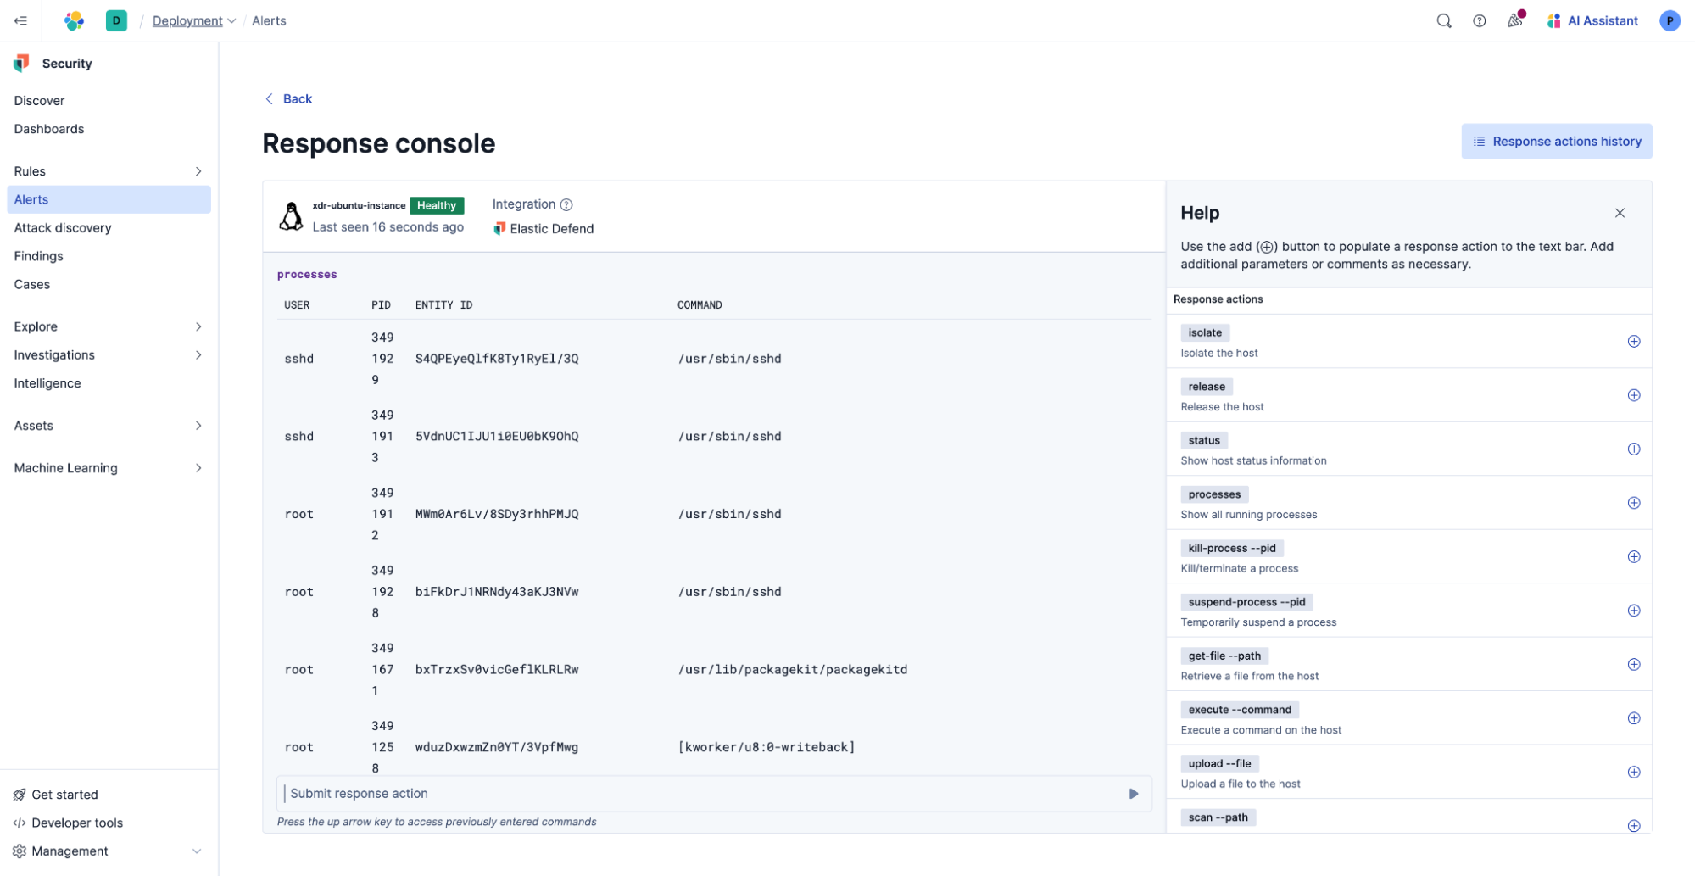Viewport: 1695px width, 876px height.
Task: Open Developer tools from the sidebar
Action: (77, 823)
